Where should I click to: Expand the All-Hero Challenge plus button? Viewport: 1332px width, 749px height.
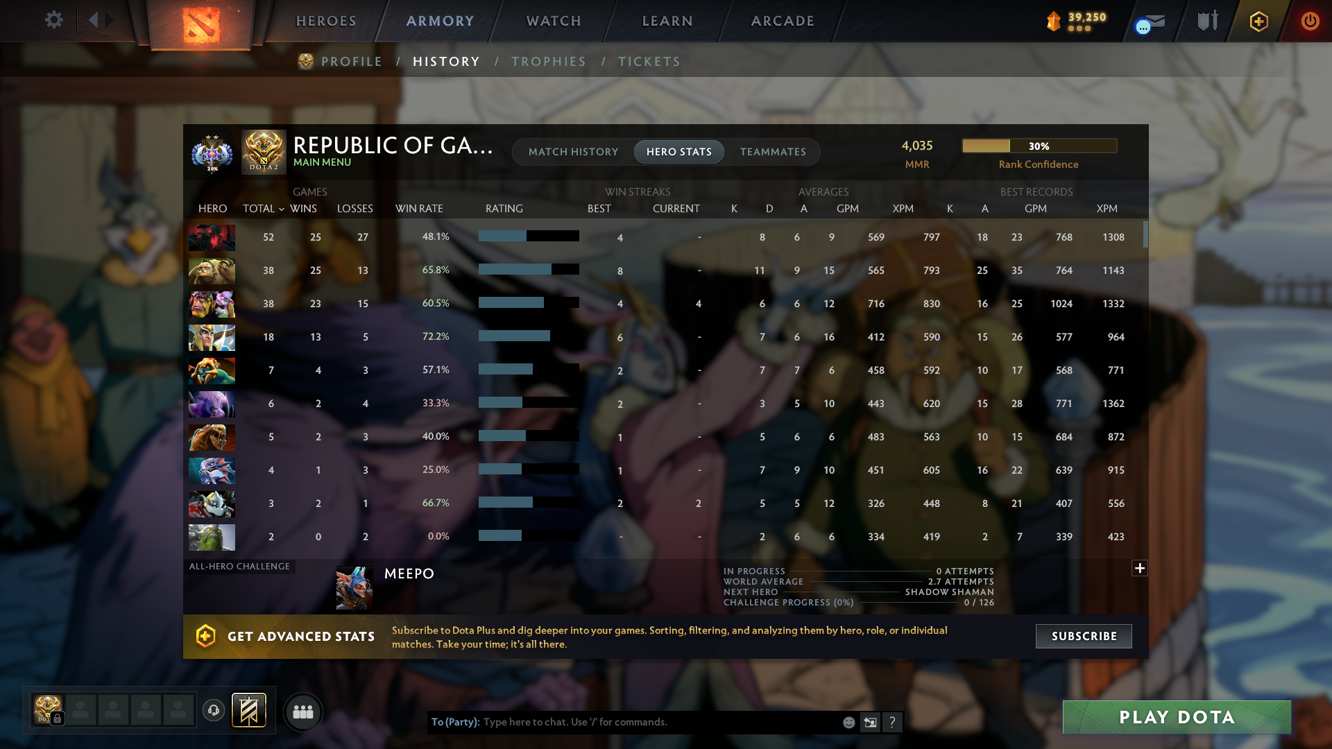pyautogui.click(x=1139, y=568)
